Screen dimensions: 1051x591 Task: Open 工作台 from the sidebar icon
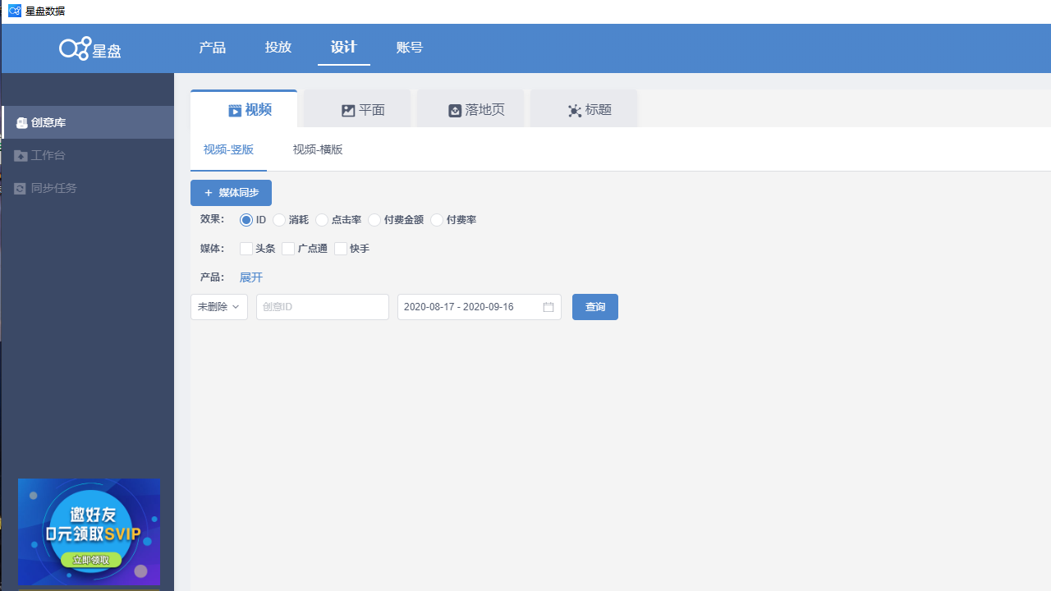20,155
